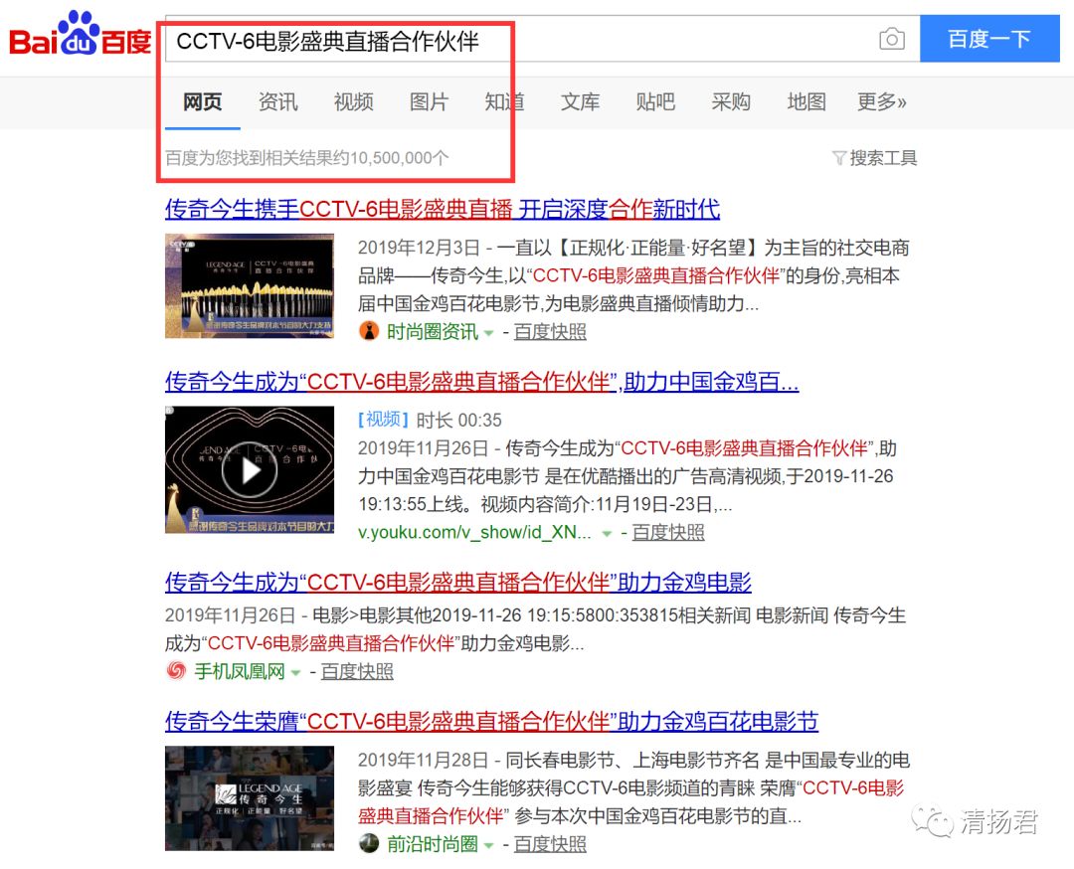
Task: Expand dropdown arrow next to v.youku.com
Action: click(x=607, y=534)
